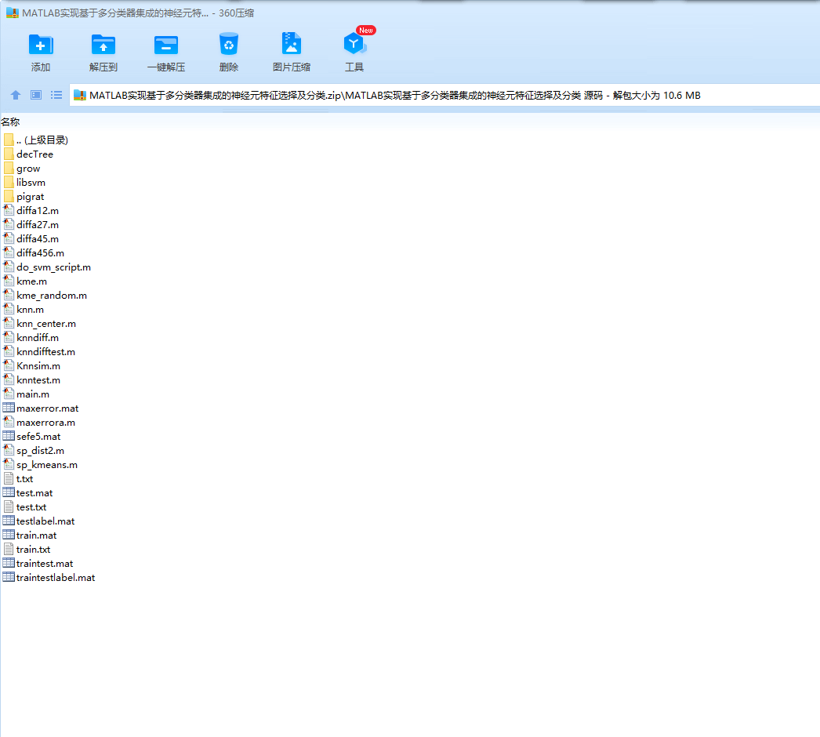820x737 pixels.
Task: Select the libsvm folder
Action: (x=24, y=183)
